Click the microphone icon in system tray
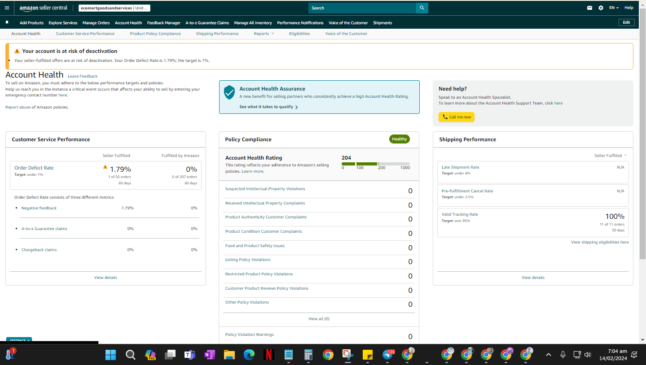 click(563, 355)
